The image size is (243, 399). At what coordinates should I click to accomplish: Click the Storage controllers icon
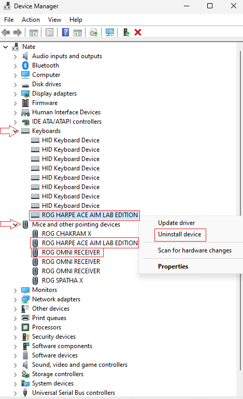(x=25, y=374)
